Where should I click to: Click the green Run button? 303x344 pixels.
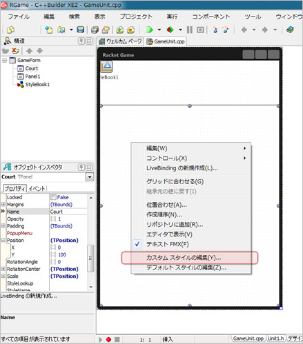coord(150,30)
